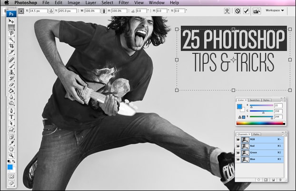Open the Filter menu
Screen dimensions: 296x191
[124, 3]
